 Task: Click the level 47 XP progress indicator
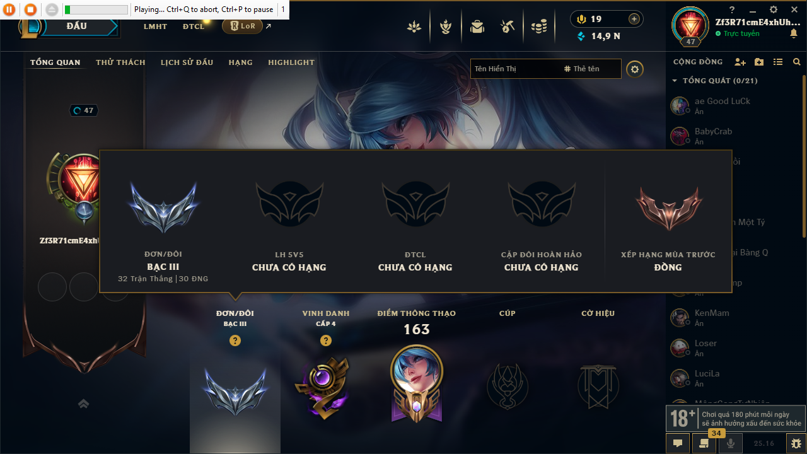pyautogui.click(x=84, y=110)
